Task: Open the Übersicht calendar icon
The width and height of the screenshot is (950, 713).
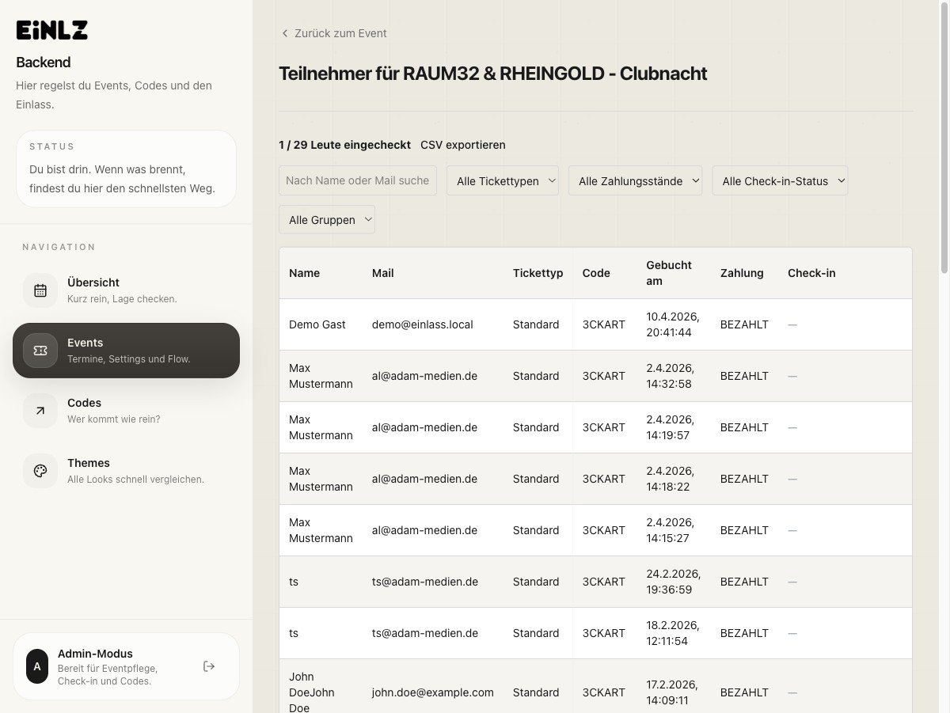Action: coord(40,290)
